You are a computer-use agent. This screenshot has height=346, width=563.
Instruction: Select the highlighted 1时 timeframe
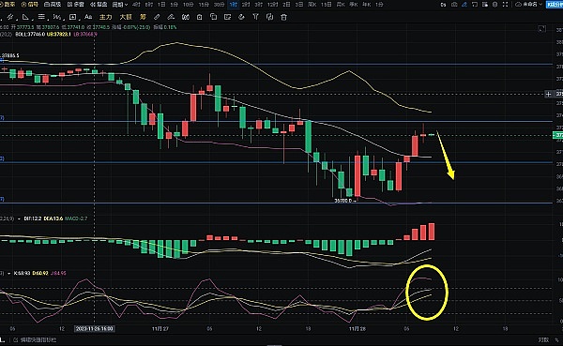[x=234, y=5]
